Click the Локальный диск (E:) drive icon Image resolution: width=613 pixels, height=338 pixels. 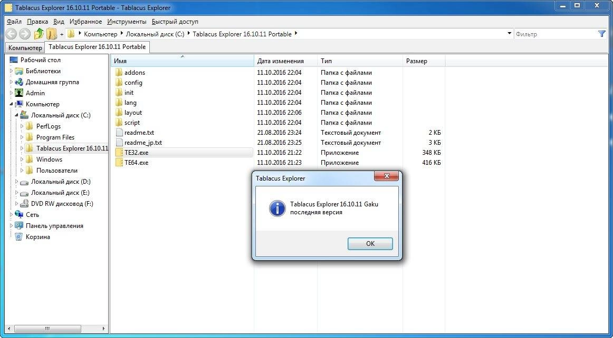(x=24, y=192)
